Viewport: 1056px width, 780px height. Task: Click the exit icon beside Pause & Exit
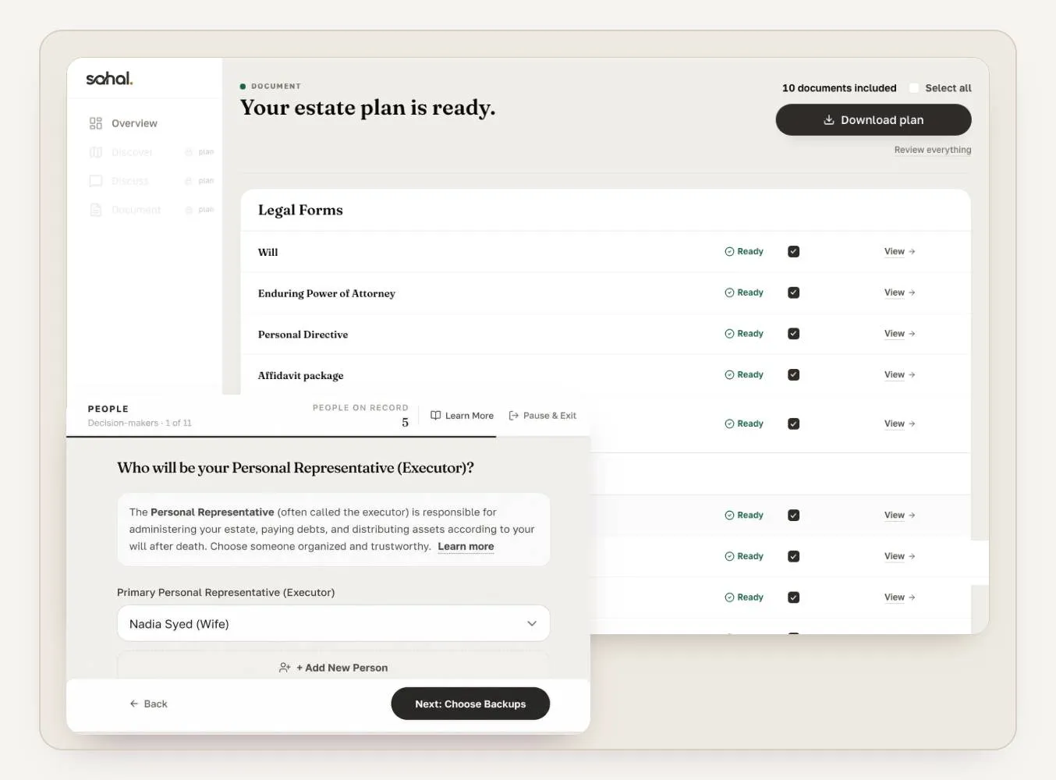pos(514,416)
